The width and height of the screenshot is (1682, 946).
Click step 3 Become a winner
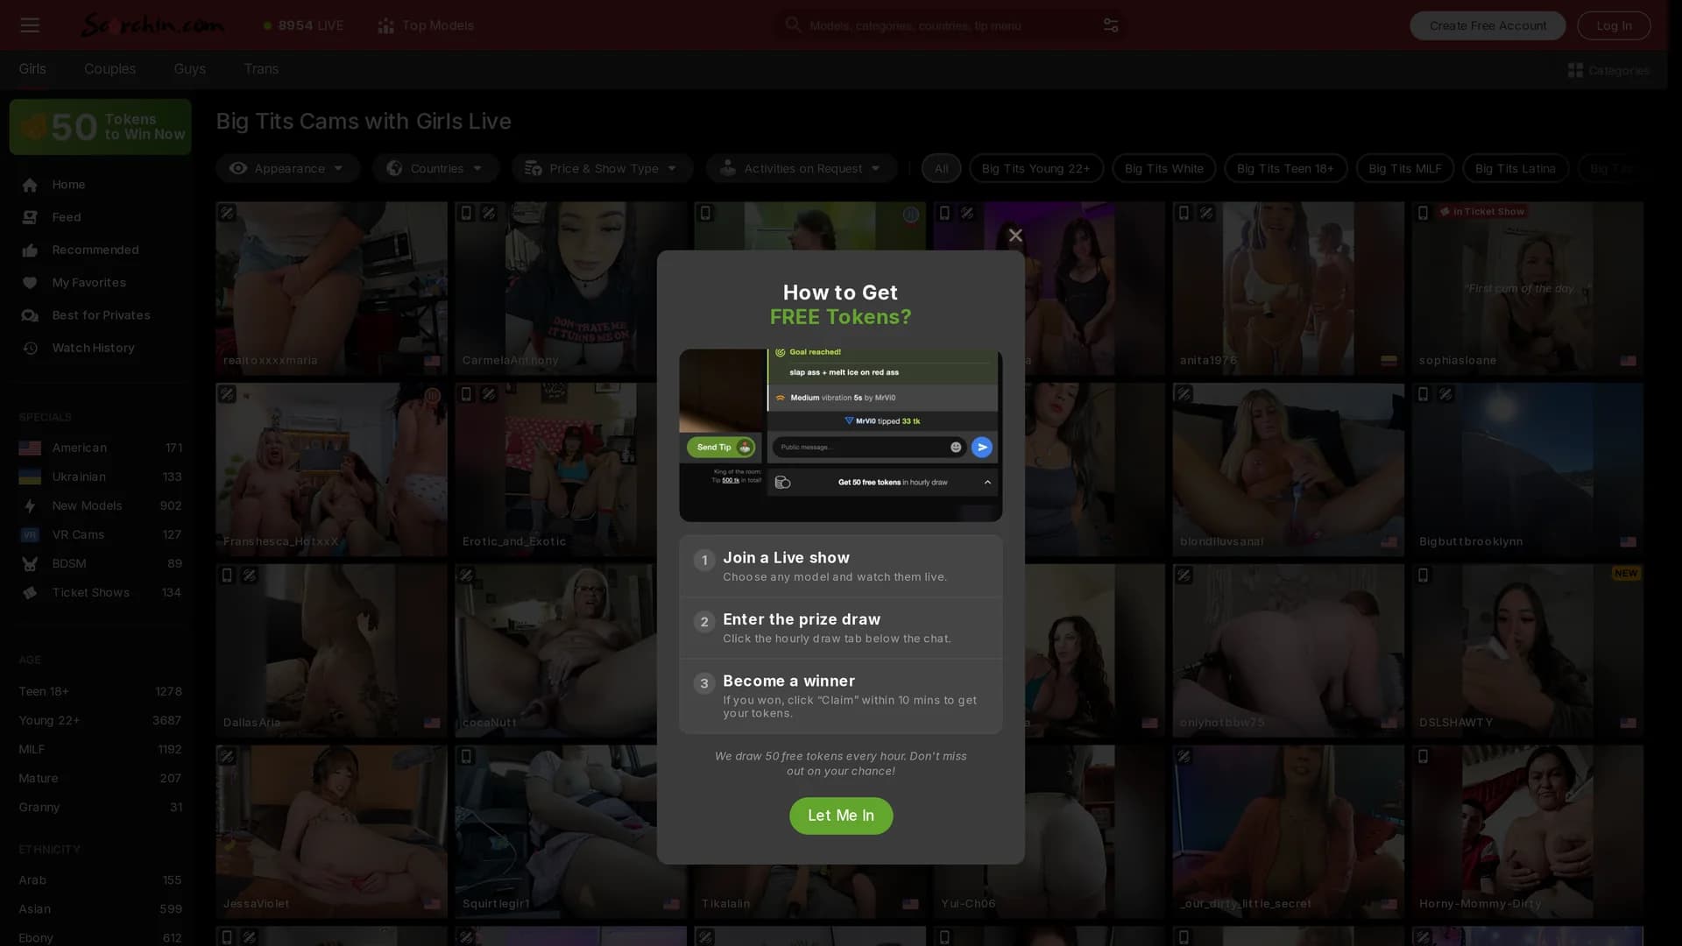pos(840,696)
